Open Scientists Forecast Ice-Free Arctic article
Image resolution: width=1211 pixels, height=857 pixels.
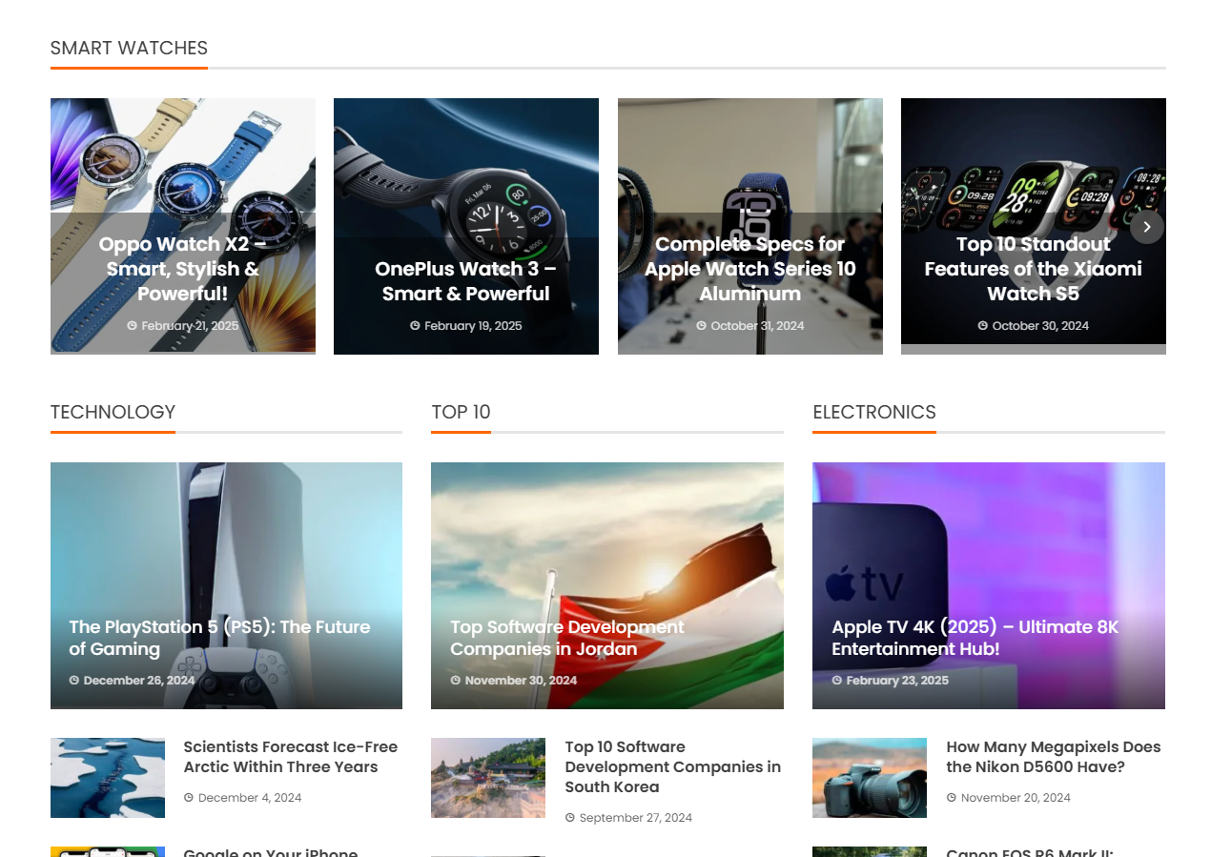pos(290,757)
